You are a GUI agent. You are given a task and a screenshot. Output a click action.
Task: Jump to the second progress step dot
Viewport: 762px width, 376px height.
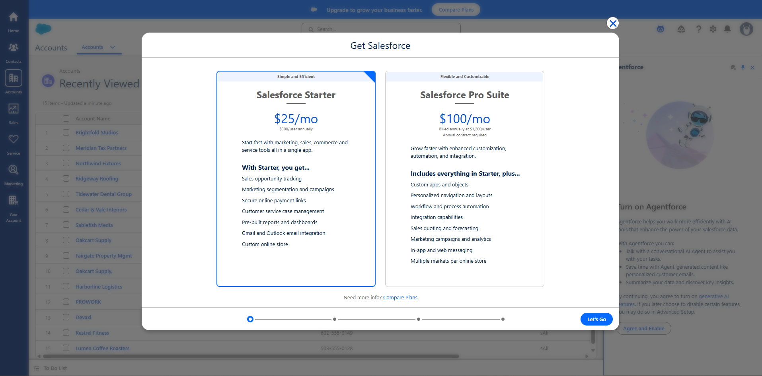[x=335, y=319]
